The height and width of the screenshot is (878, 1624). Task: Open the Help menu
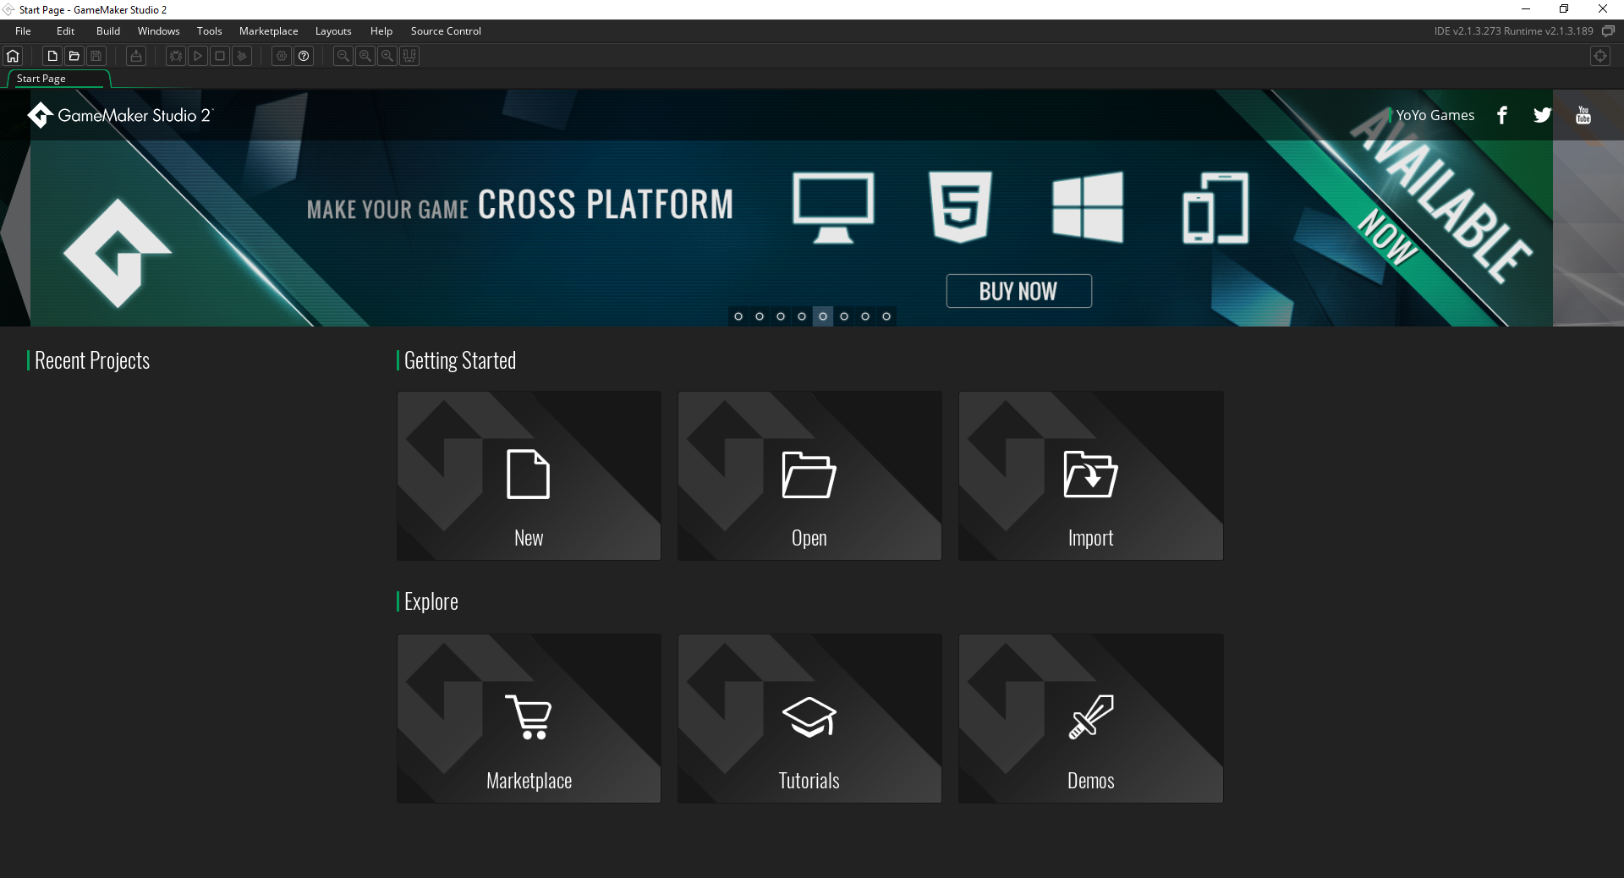click(x=381, y=31)
